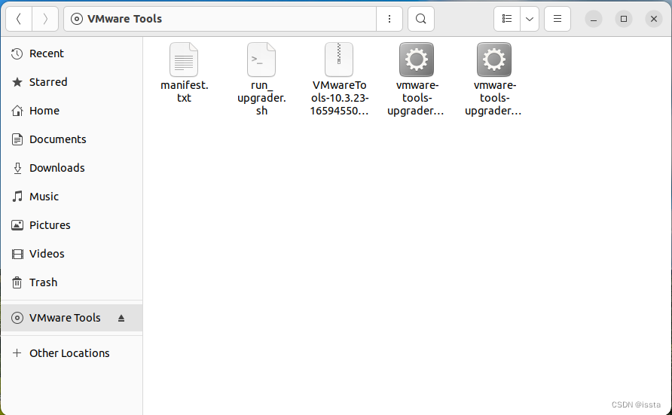Switch to list view button
The width and height of the screenshot is (672, 415).
coord(507,19)
